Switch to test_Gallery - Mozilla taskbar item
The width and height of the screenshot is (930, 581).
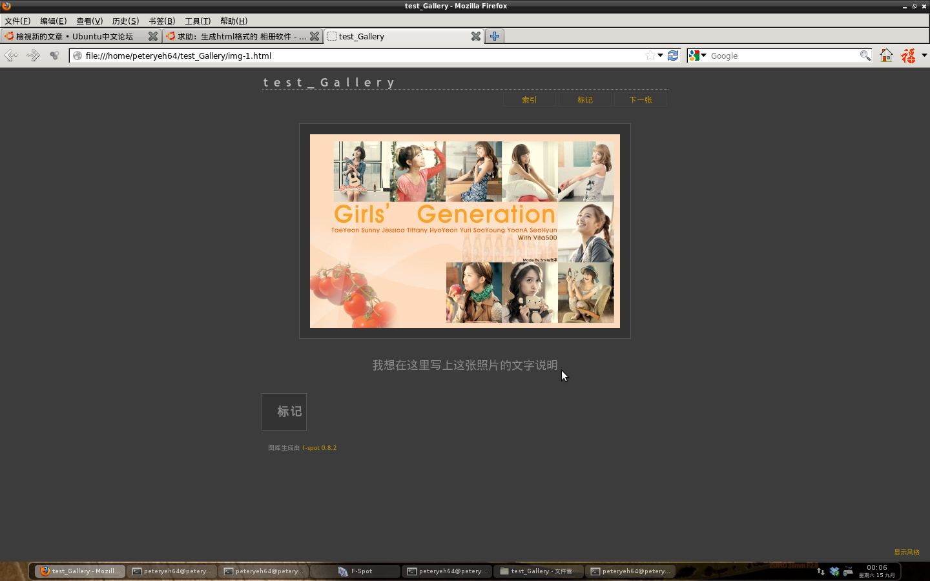[x=79, y=571]
